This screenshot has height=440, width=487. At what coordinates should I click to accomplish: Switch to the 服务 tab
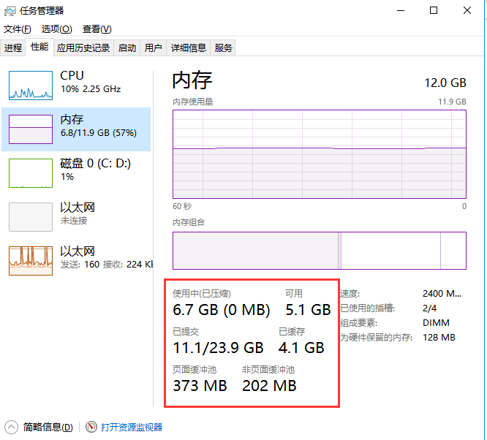coord(224,48)
